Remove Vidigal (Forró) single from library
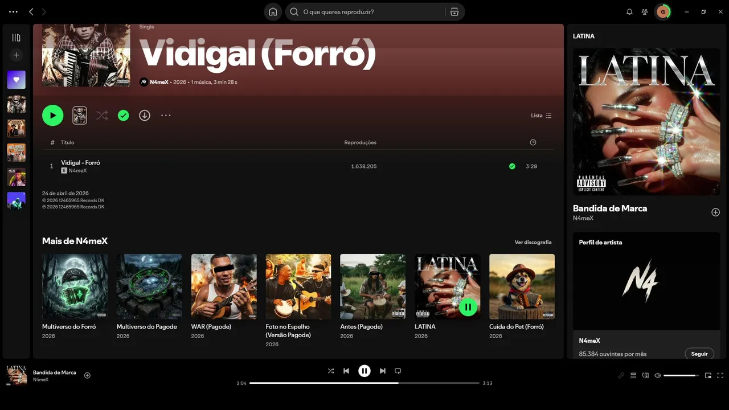This screenshot has height=410, width=729. point(124,116)
